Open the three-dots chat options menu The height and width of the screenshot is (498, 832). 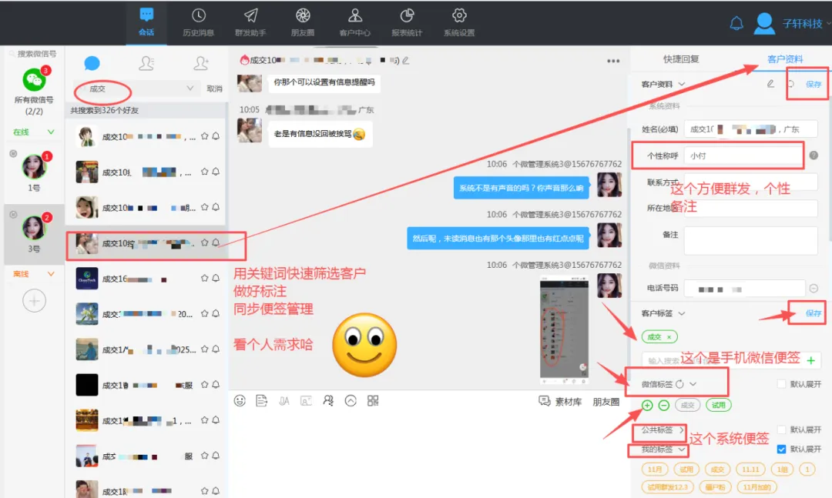click(613, 61)
